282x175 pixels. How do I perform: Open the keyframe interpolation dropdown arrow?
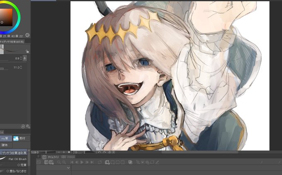[x=143, y=163]
